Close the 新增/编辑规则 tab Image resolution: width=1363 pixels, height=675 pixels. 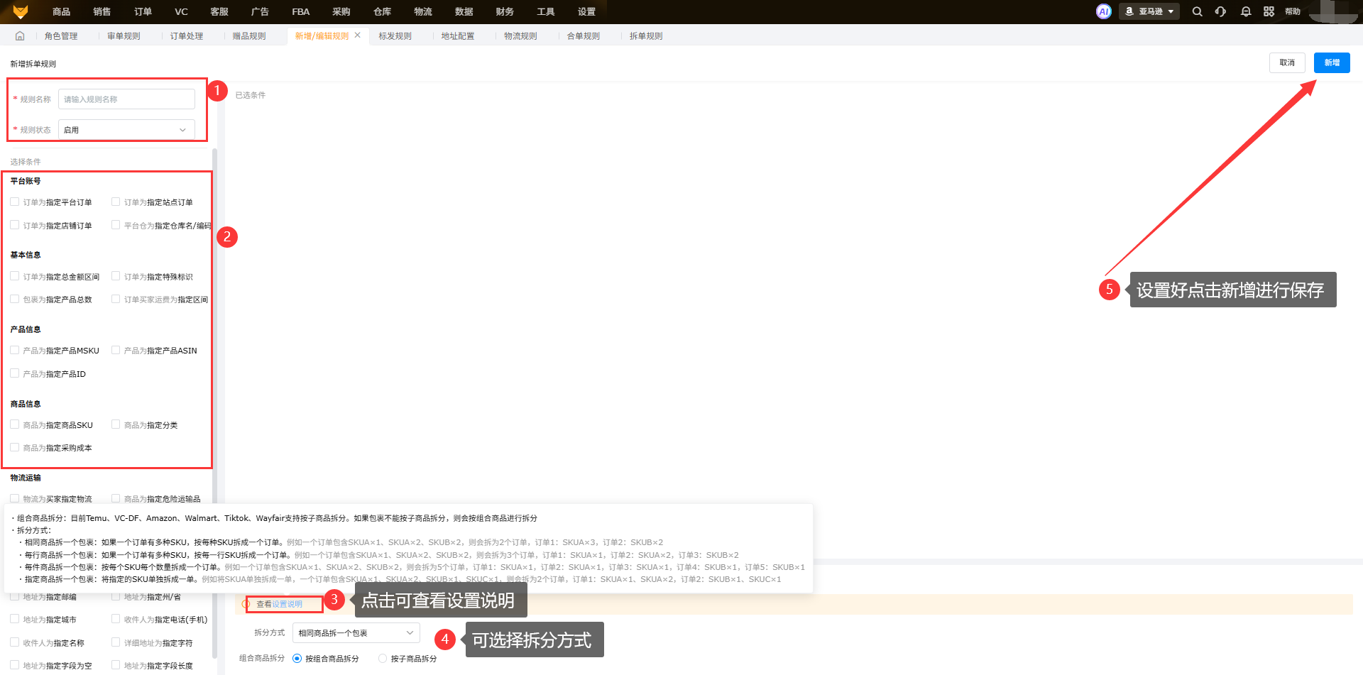coord(358,35)
